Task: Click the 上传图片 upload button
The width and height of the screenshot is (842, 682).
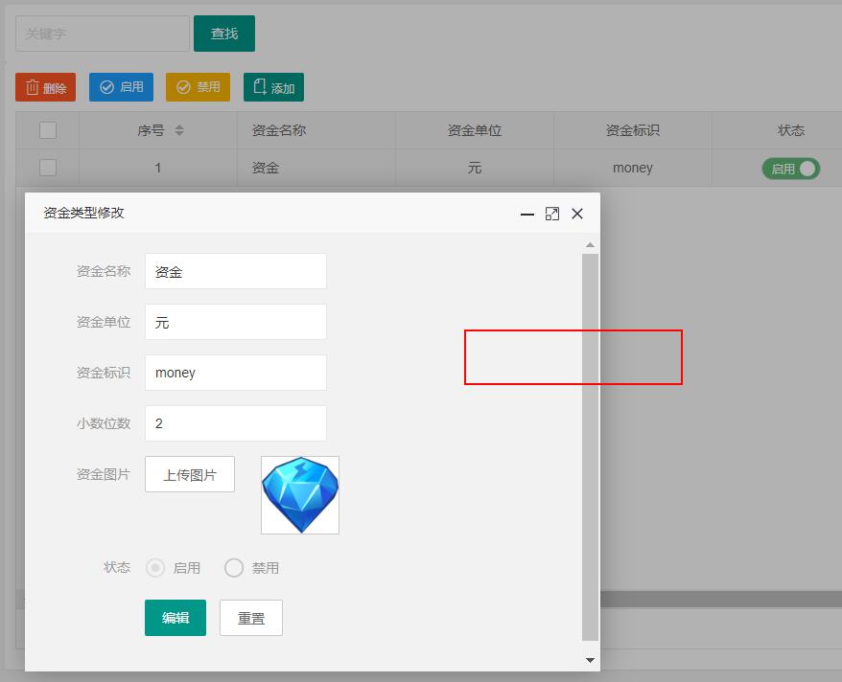Action: pyautogui.click(x=190, y=474)
